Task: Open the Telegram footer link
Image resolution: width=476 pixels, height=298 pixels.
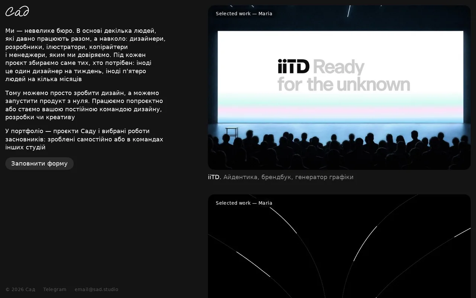Action: click(55, 289)
